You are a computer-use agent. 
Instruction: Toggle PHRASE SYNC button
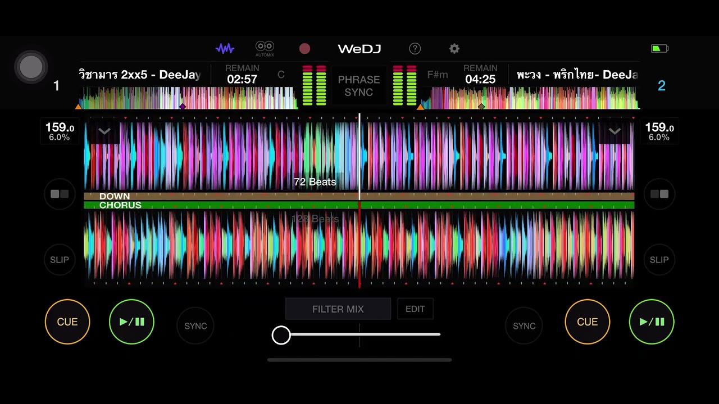[359, 86]
